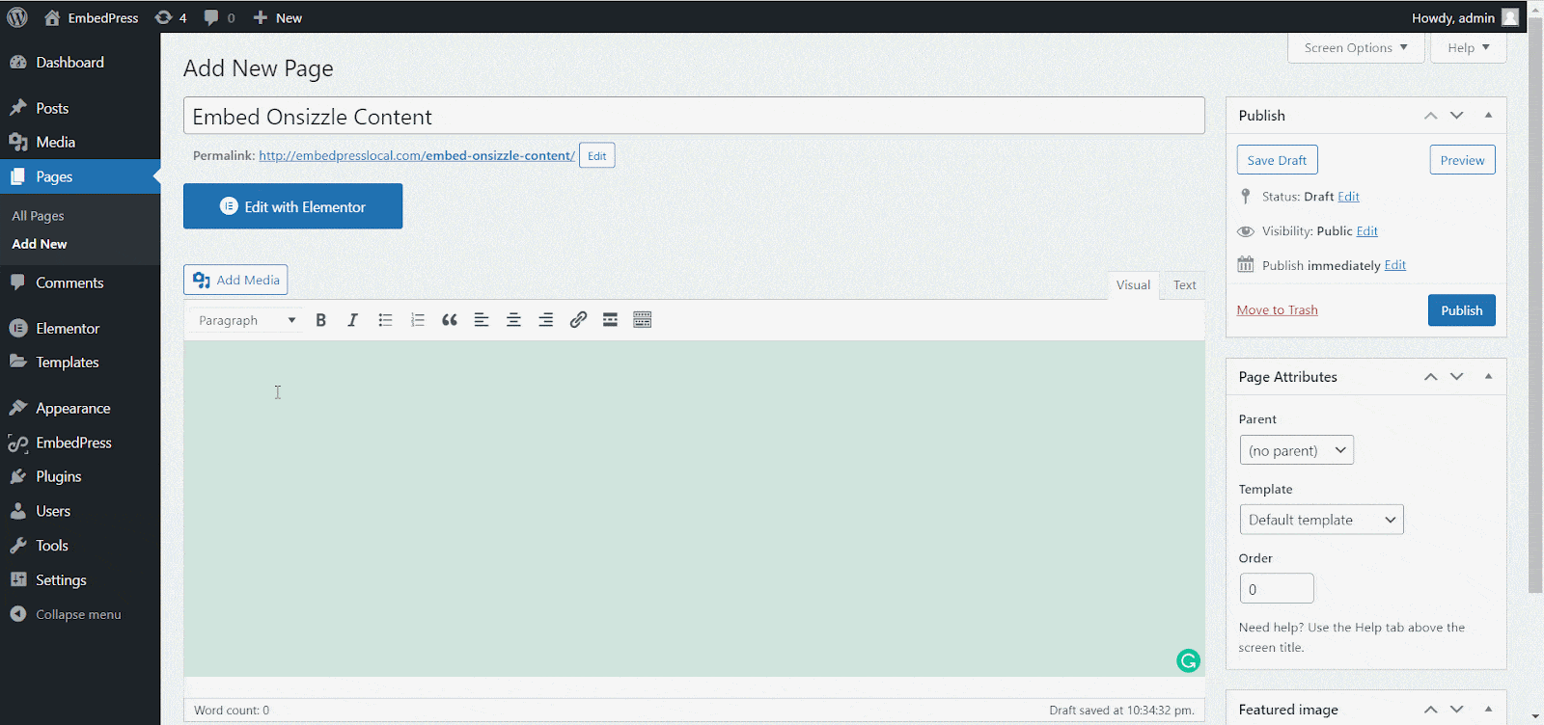Open the Parent page dropdown
This screenshot has height=725, width=1544.
[1296, 450]
